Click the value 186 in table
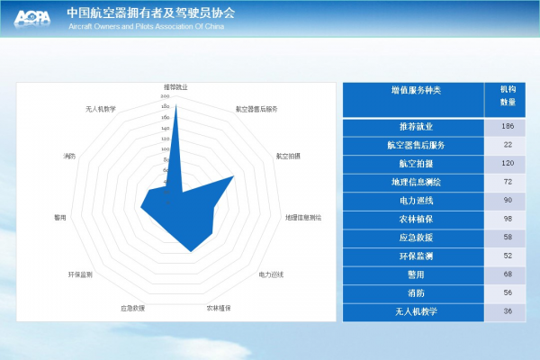This screenshot has height=360, width=540. pyautogui.click(x=508, y=126)
